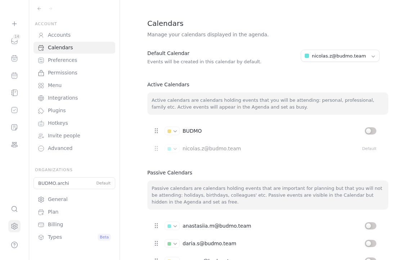Click the help question mark icon
Viewport: 407px width, 260px height.
point(14,245)
